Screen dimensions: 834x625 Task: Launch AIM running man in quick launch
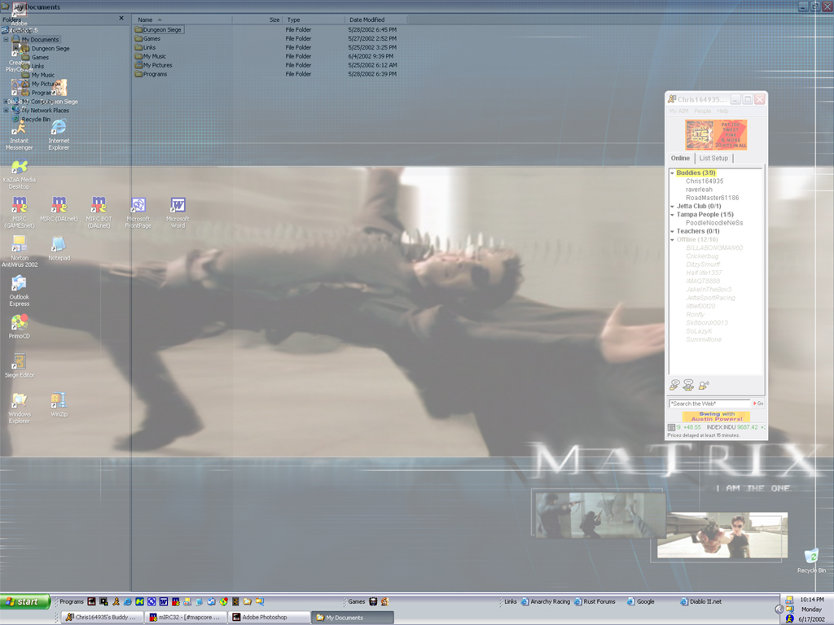pyautogui.click(x=116, y=601)
